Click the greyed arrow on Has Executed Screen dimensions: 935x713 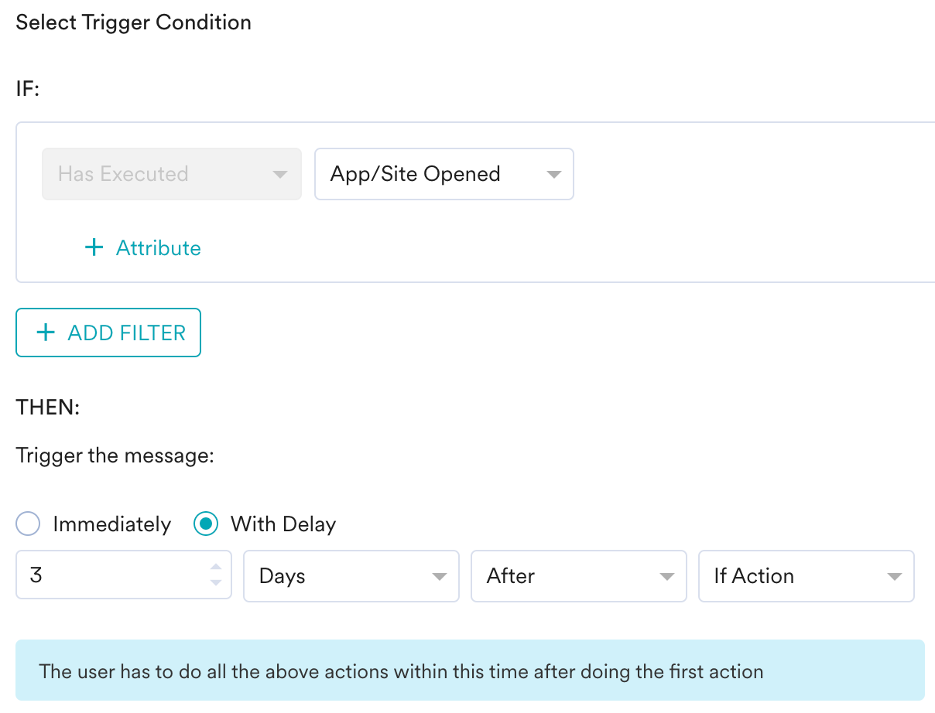280,175
